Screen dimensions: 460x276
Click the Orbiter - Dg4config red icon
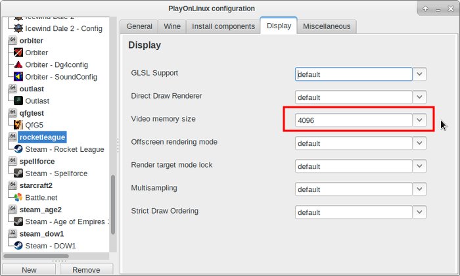click(18, 64)
